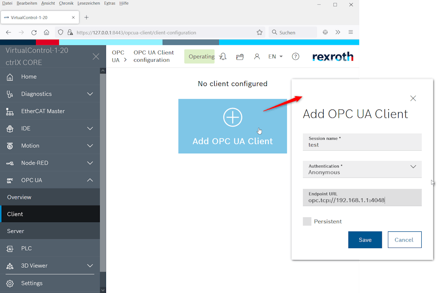
Task: Expand the Diagnostics menu section
Action: [90, 94]
